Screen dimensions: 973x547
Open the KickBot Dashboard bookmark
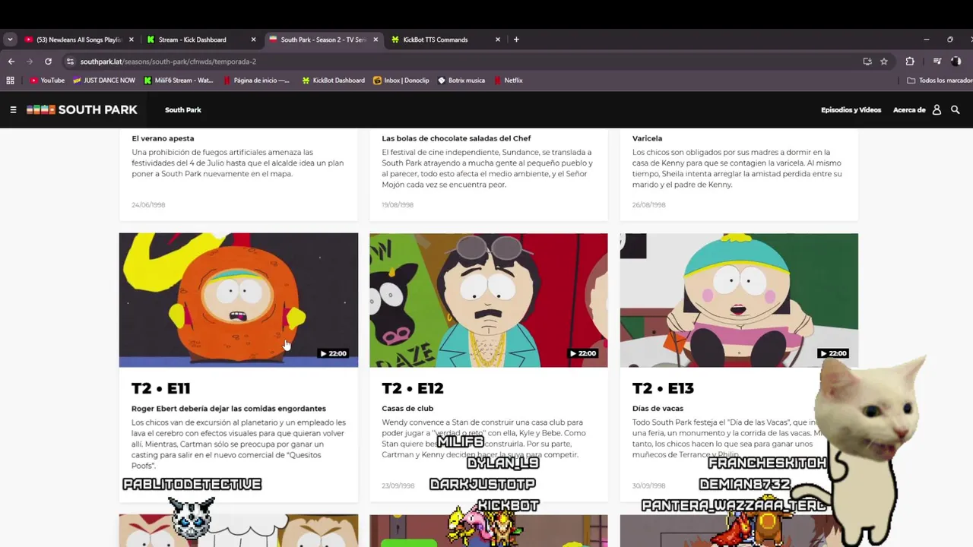pyautogui.click(x=333, y=81)
